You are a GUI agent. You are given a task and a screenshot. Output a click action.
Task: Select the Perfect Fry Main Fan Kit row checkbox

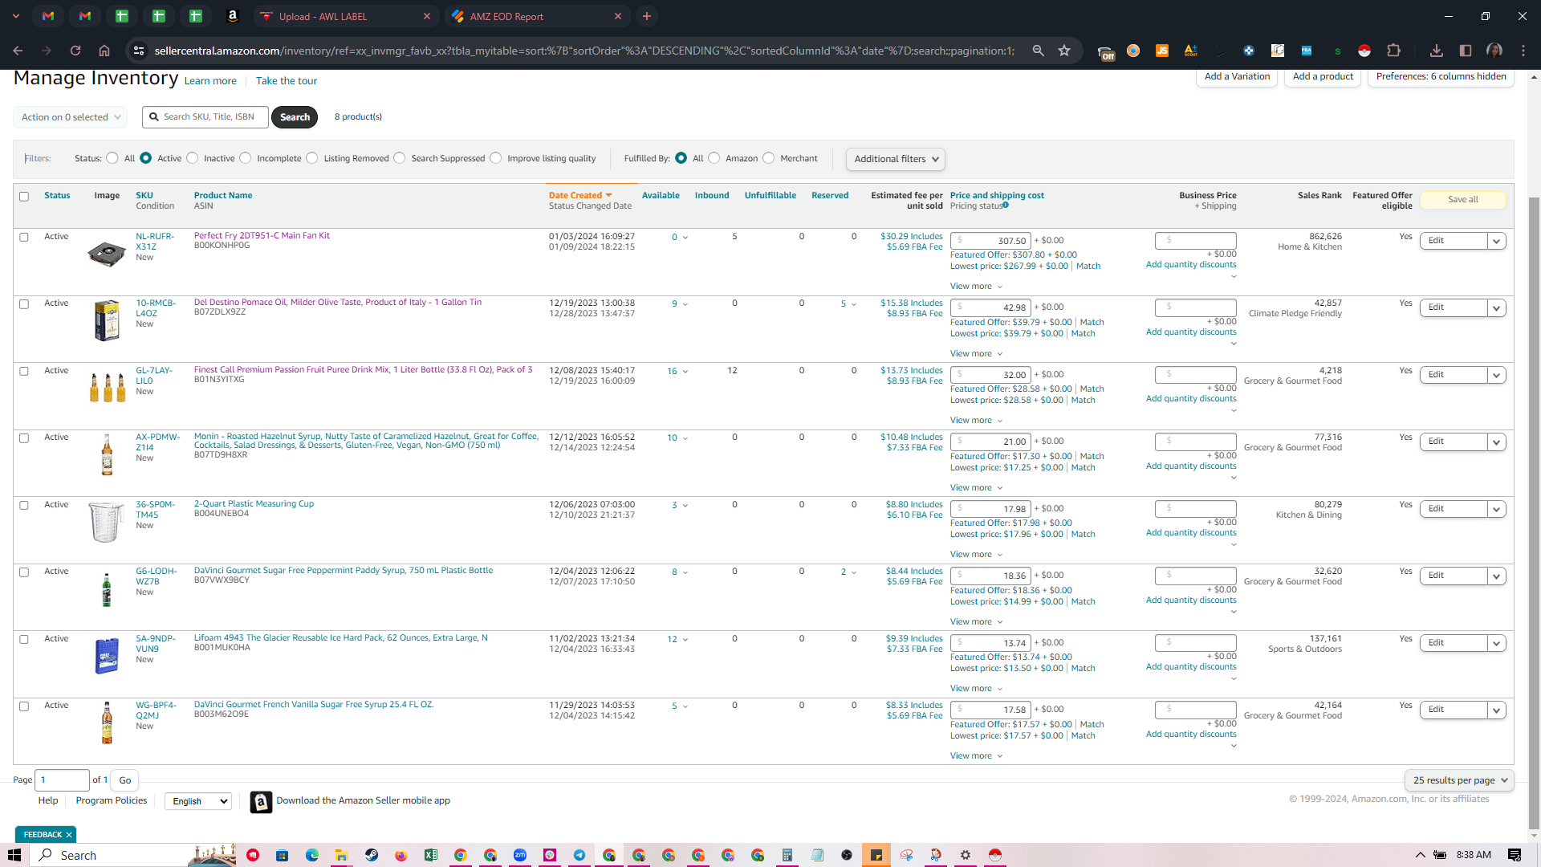pos(24,238)
